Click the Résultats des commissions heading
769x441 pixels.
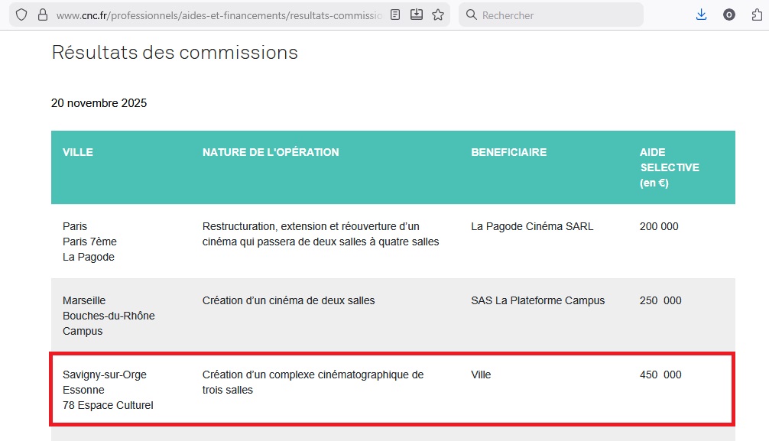[x=174, y=53]
